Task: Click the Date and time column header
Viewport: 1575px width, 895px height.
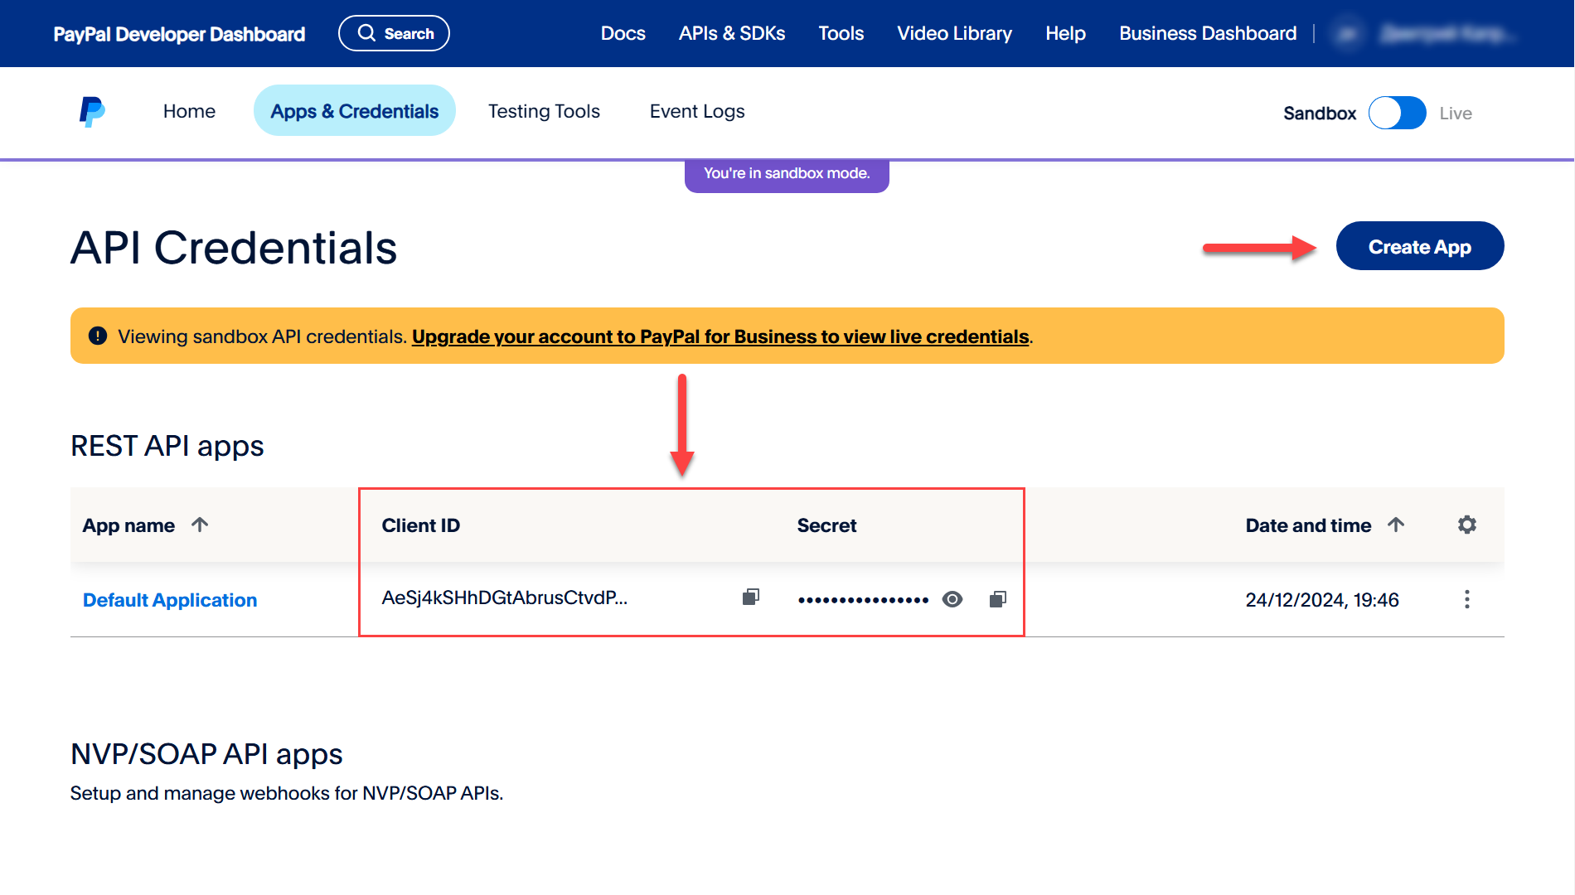Action: [x=1308, y=525]
